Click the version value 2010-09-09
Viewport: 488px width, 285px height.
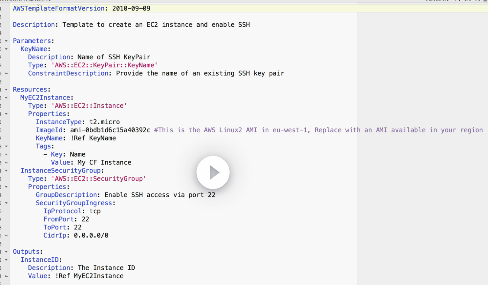point(131,8)
